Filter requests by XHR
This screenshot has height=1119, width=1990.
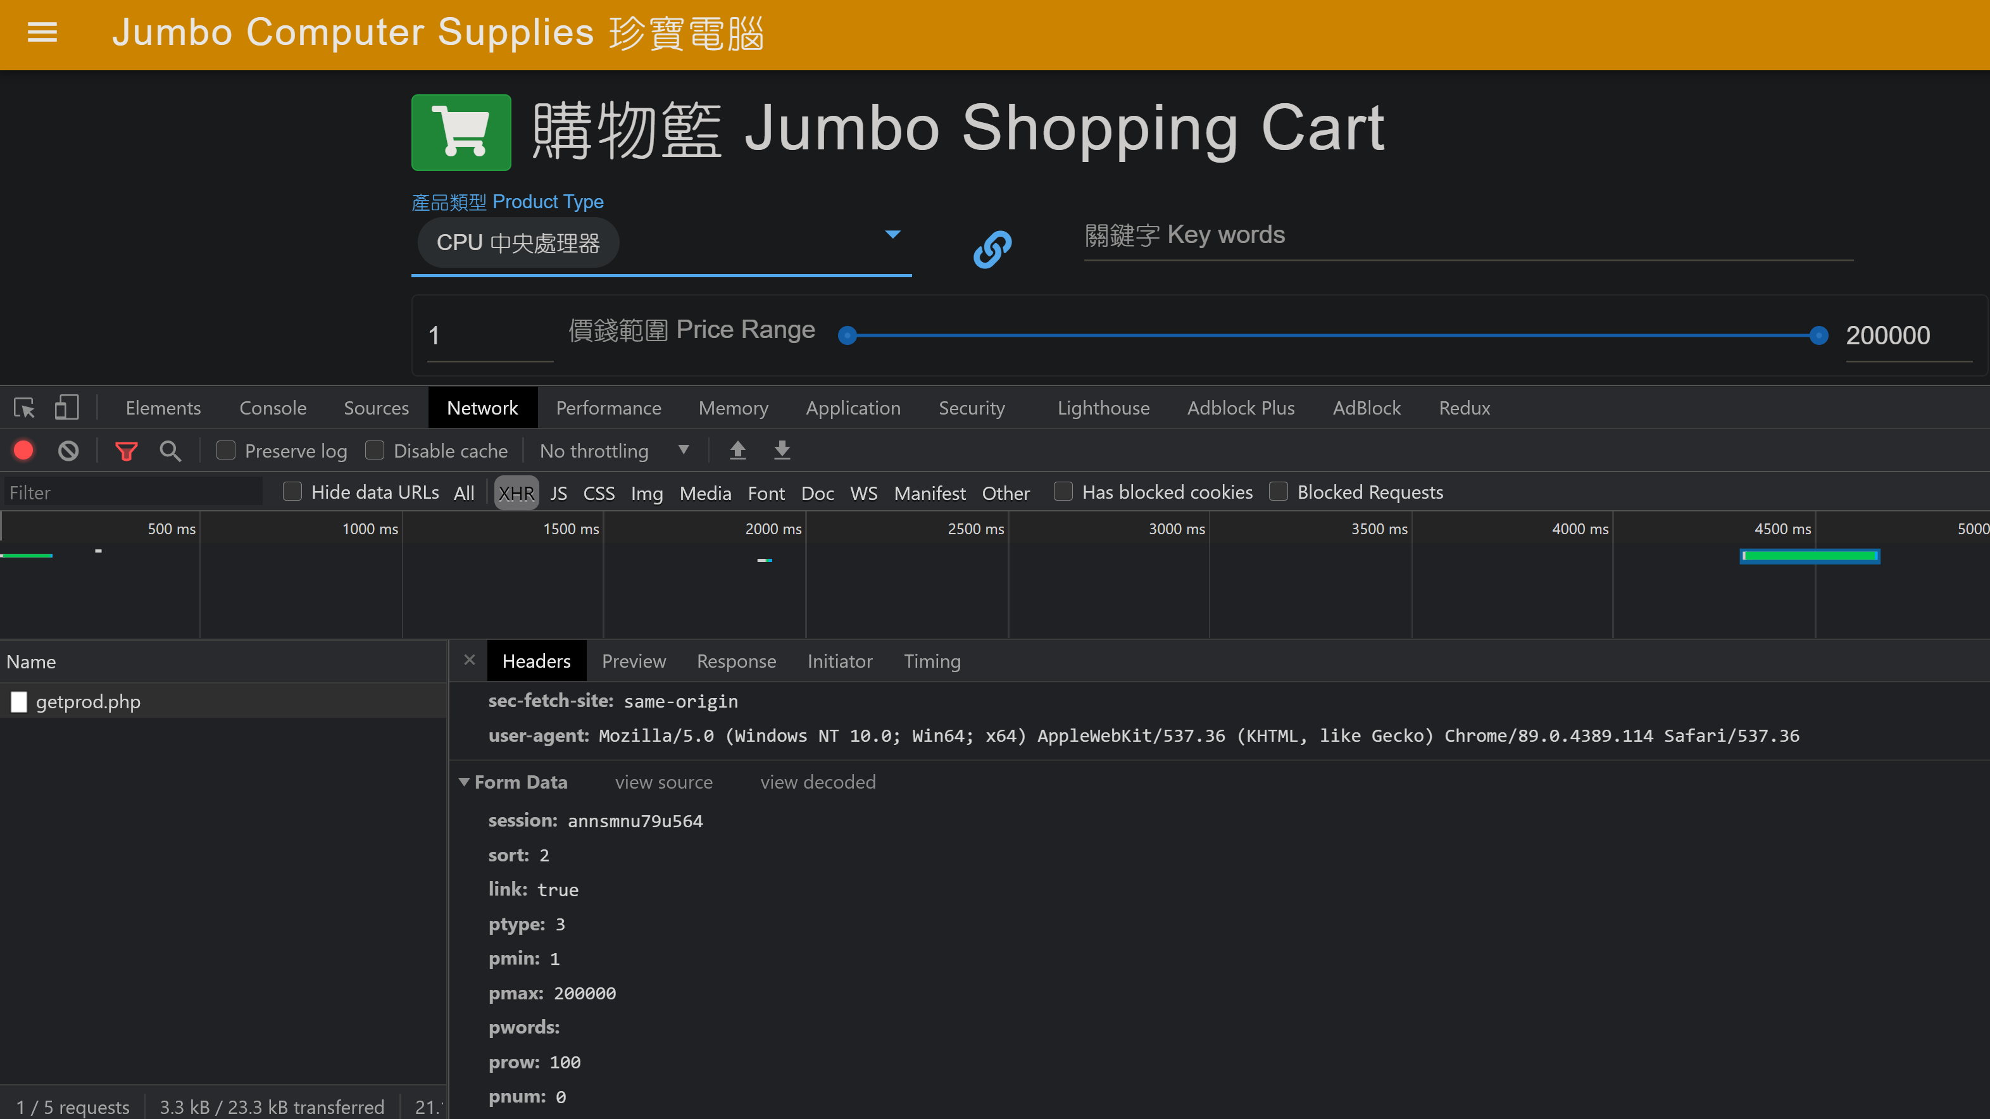pyautogui.click(x=516, y=492)
